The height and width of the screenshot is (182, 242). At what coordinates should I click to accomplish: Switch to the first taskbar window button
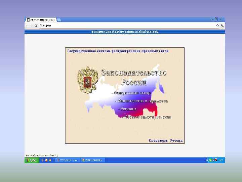[68, 160]
